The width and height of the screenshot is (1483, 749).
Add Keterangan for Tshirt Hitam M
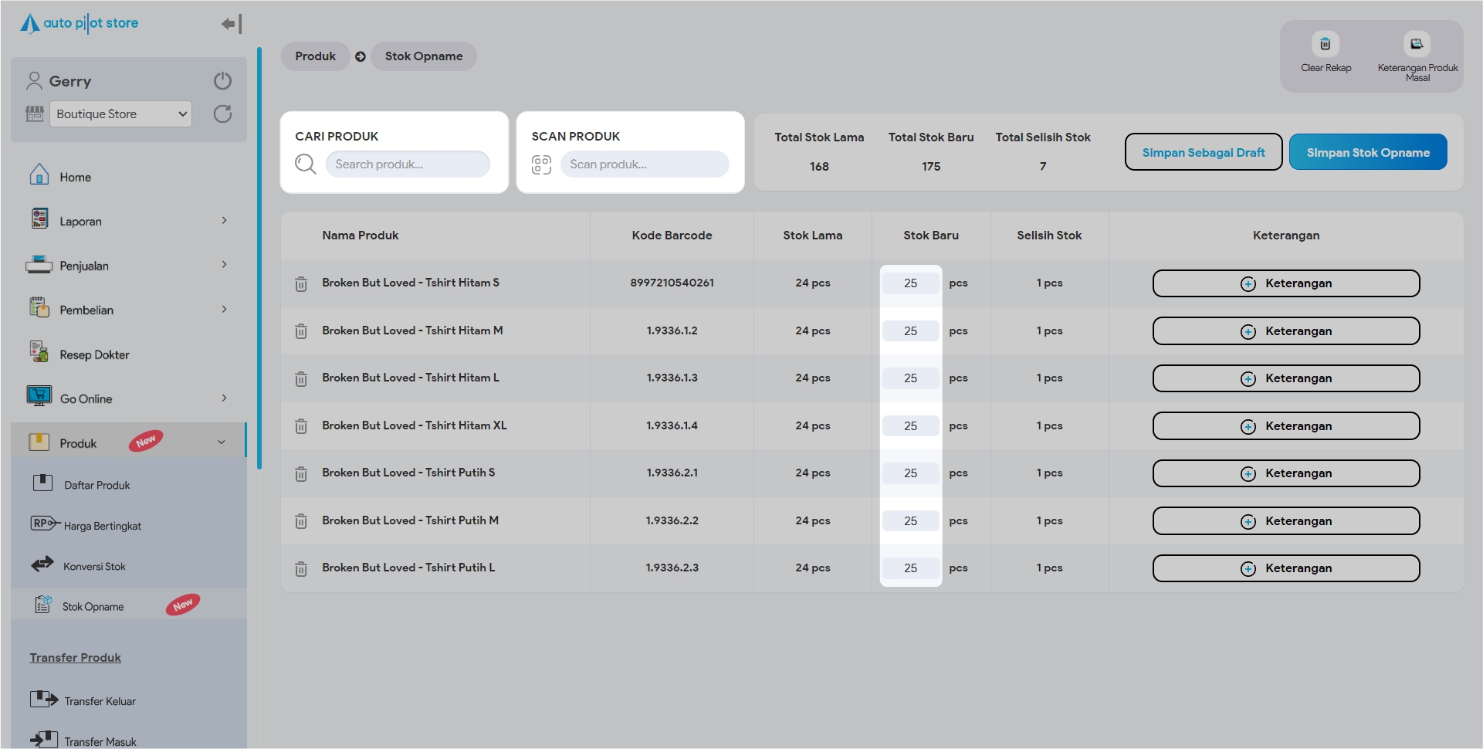pos(1285,331)
